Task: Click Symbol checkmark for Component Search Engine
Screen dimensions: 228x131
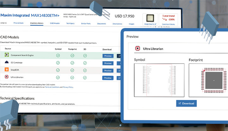Action: tap(58, 56)
